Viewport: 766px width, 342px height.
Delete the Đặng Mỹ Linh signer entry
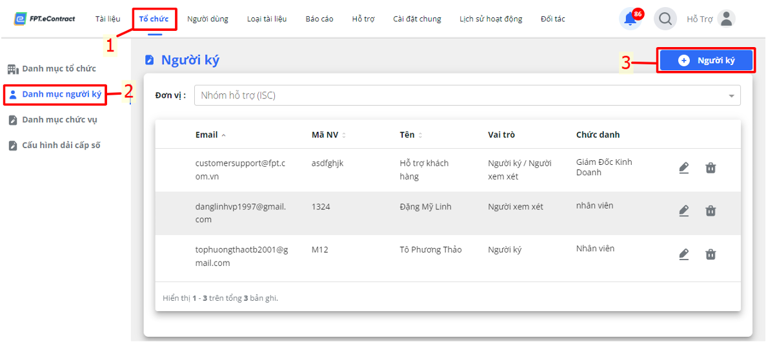[711, 211]
